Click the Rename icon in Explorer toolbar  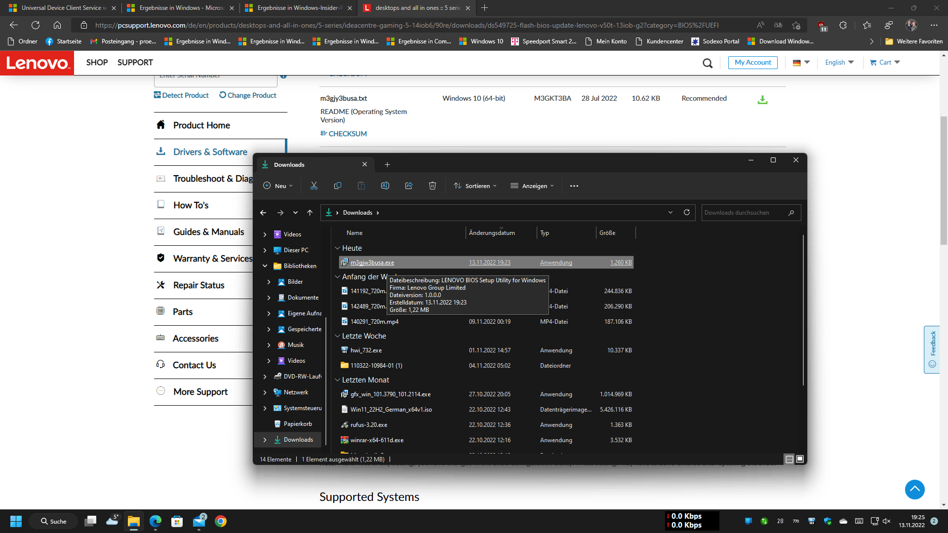[x=385, y=186]
